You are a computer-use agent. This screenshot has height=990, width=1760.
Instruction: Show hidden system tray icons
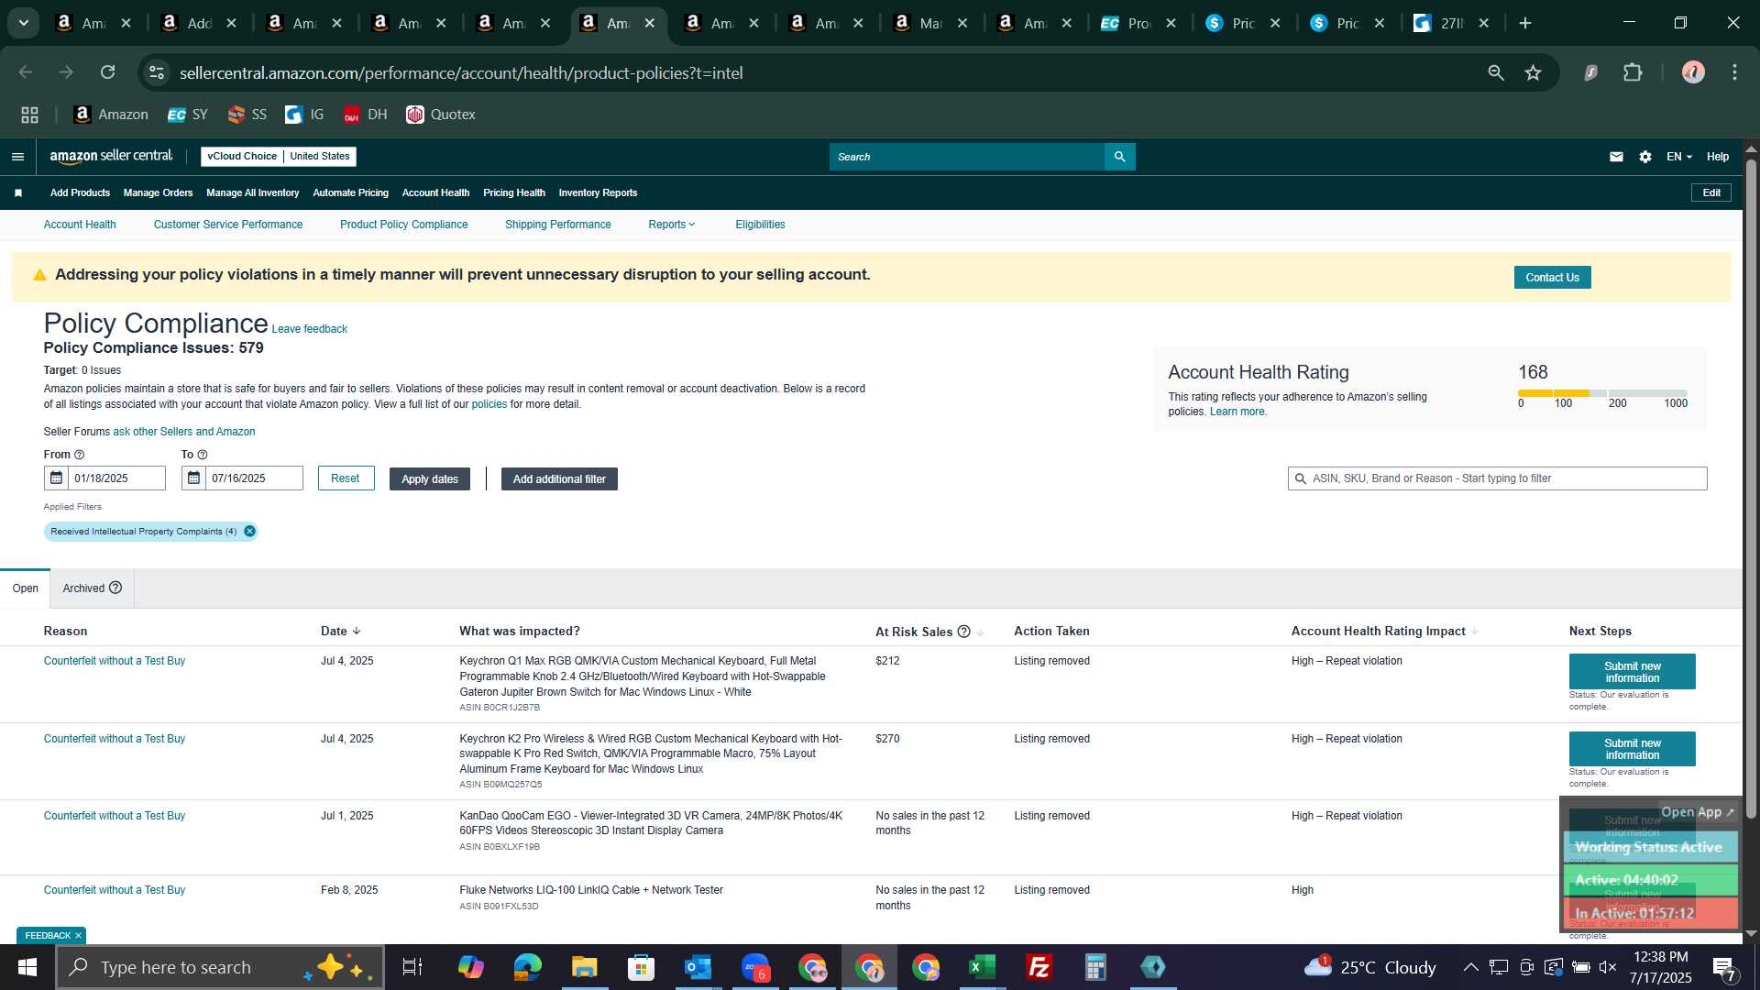pyautogui.click(x=1470, y=967)
